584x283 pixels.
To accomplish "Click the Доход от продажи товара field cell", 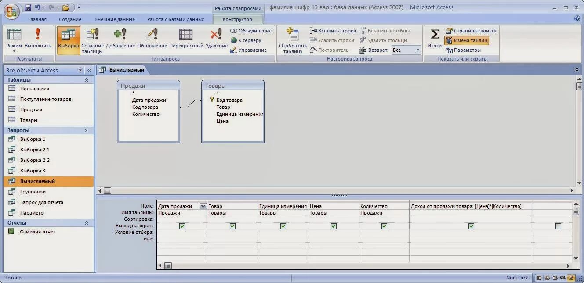I will 471,206.
